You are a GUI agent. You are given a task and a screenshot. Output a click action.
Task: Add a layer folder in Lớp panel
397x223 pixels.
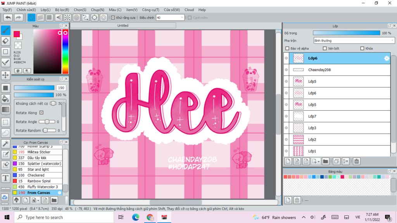tap(326, 161)
